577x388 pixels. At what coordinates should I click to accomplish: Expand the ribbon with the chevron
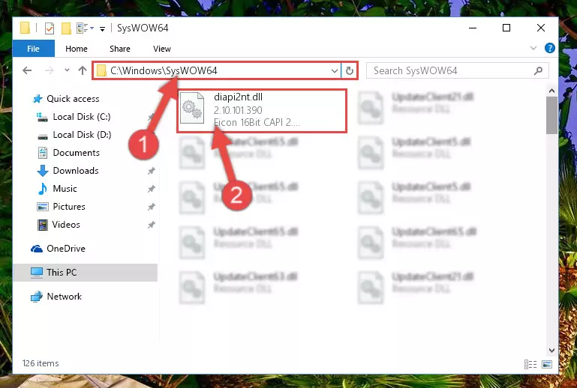[x=533, y=48]
